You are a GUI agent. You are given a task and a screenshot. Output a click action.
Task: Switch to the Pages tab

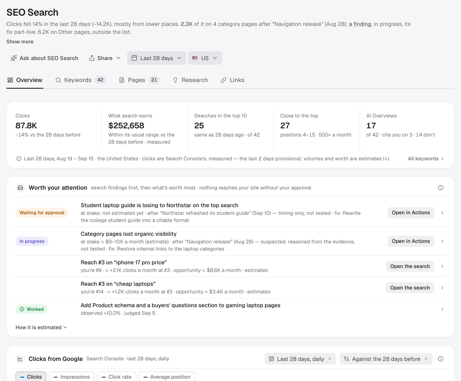point(139,80)
